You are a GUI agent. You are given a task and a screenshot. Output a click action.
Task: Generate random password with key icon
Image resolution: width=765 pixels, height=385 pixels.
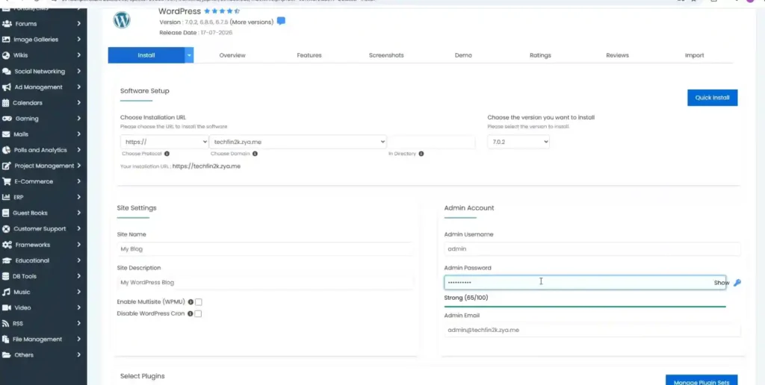[737, 283]
